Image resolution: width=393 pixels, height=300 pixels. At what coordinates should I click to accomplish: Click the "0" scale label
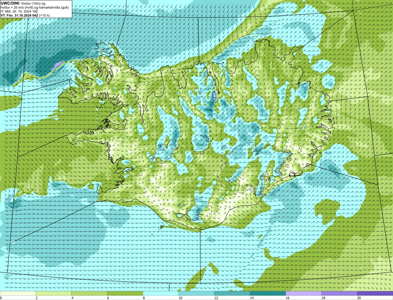pos(1,298)
